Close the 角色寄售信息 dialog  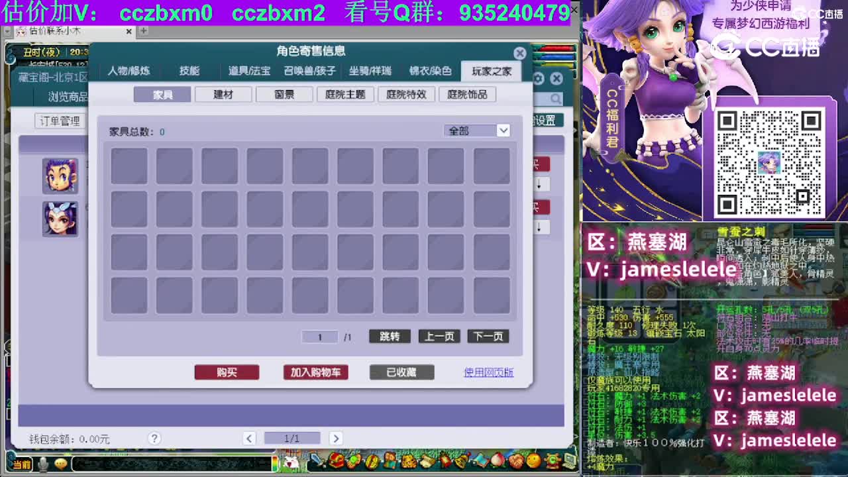[520, 54]
